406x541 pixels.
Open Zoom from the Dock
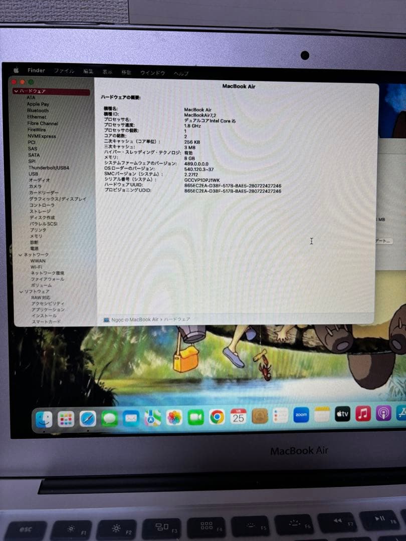(302, 416)
